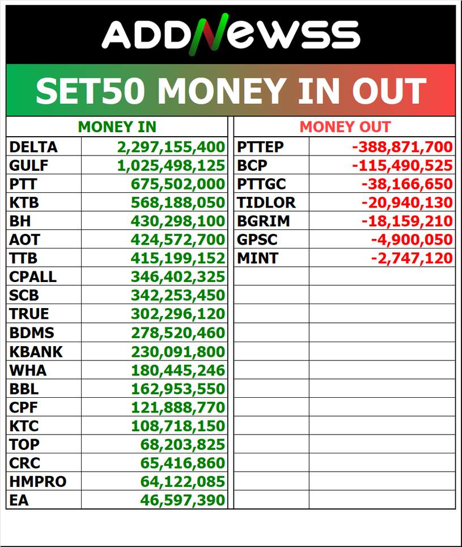Click the BCP stock symbol cell
The width and height of the screenshot is (462, 547).
pyautogui.click(x=252, y=166)
